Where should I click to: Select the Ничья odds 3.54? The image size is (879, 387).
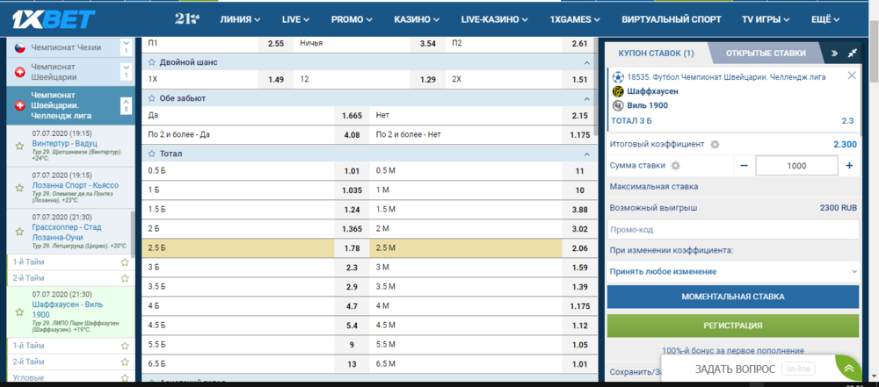pyautogui.click(x=428, y=44)
